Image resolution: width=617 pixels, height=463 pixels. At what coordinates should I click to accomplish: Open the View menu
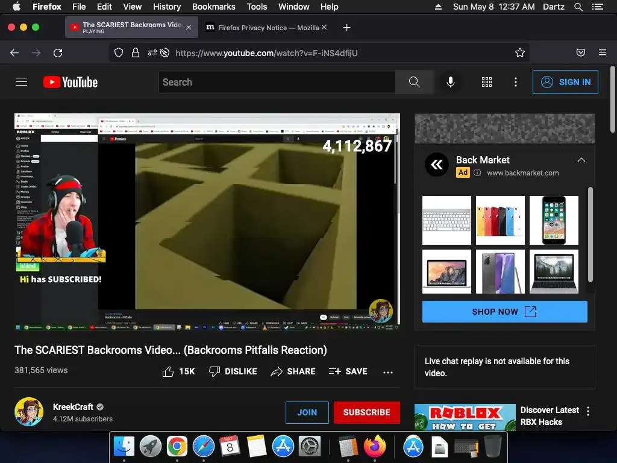click(x=132, y=7)
